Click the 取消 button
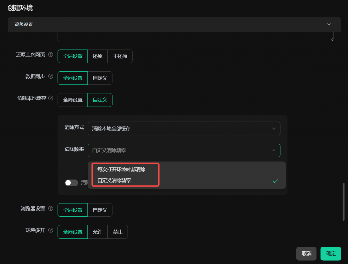348x264 pixels. [306, 253]
